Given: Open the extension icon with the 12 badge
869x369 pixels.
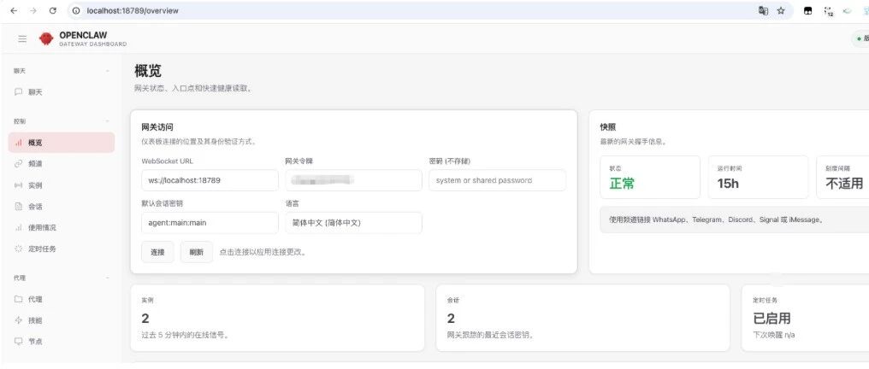Looking at the screenshot, I should (829, 11).
